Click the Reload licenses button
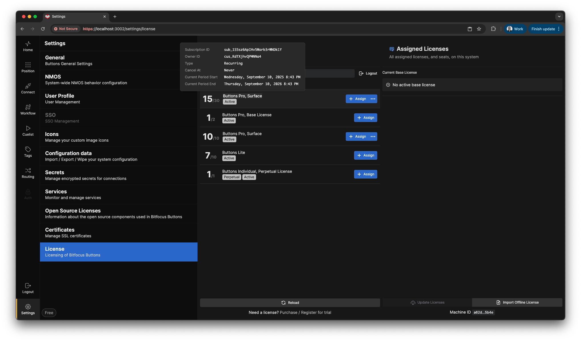 tap(290, 303)
